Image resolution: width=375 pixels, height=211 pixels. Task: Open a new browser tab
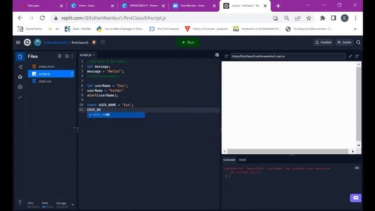pos(278,6)
